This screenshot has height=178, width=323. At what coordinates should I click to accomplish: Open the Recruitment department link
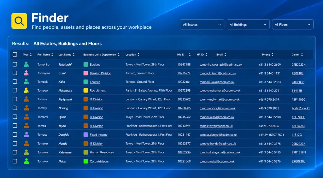pyautogui.click(x=98, y=91)
